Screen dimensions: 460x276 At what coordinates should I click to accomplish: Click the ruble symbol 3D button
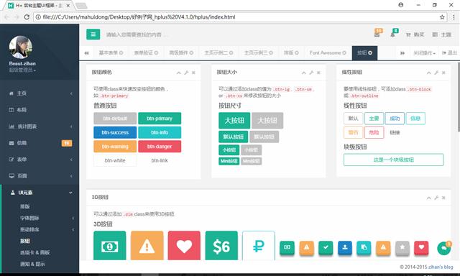pos(259,246)
